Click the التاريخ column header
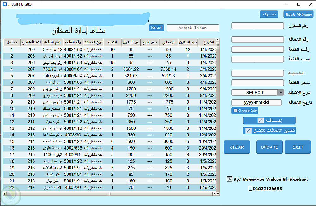Screen dimensions: 316x206 [207, 42]
